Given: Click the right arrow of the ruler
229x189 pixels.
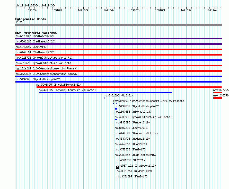Looking at the screenshot, I should 221,8.
